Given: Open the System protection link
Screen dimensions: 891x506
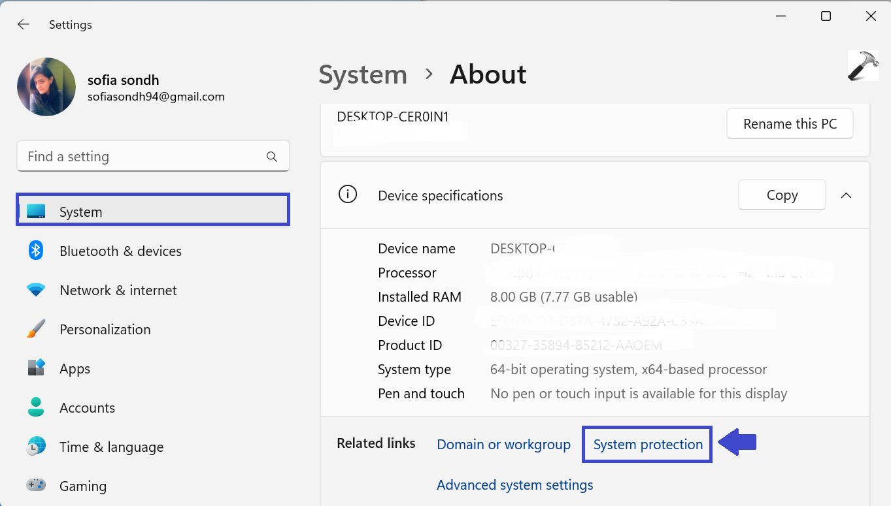Looking at the screenshot, I should pos(647,445).
